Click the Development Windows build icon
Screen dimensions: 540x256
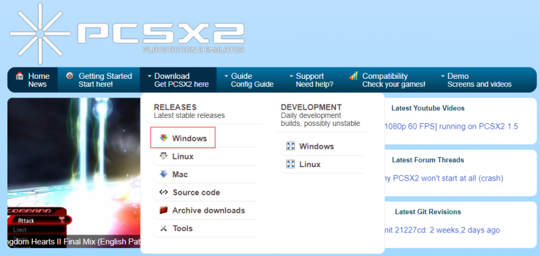(x=291, y=146)
